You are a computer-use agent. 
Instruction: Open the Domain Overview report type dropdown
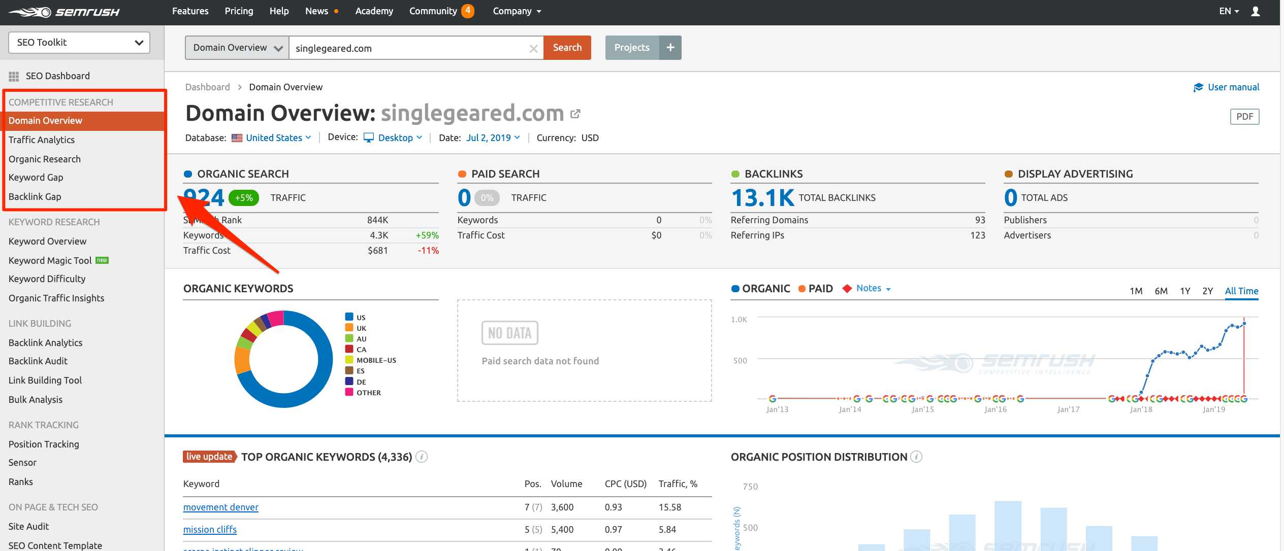click(237, 48)
